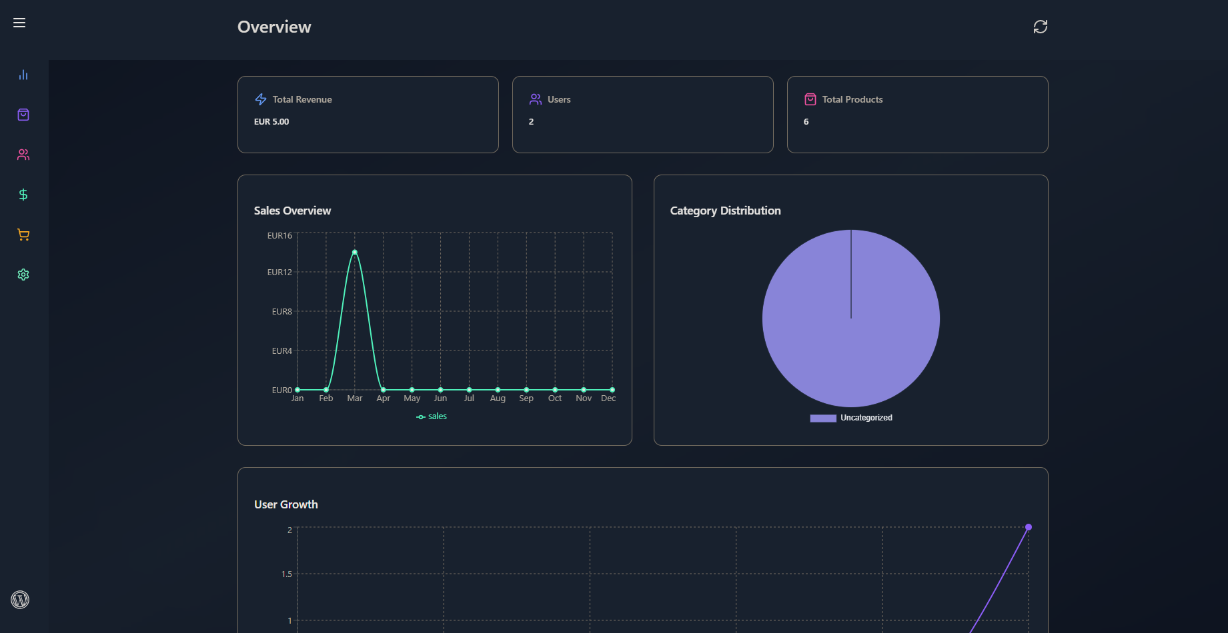The width and height of the screenshot is (1228, 633).
Task: Open the bar chart analytics sidebar icon
Action: (23, 75)
